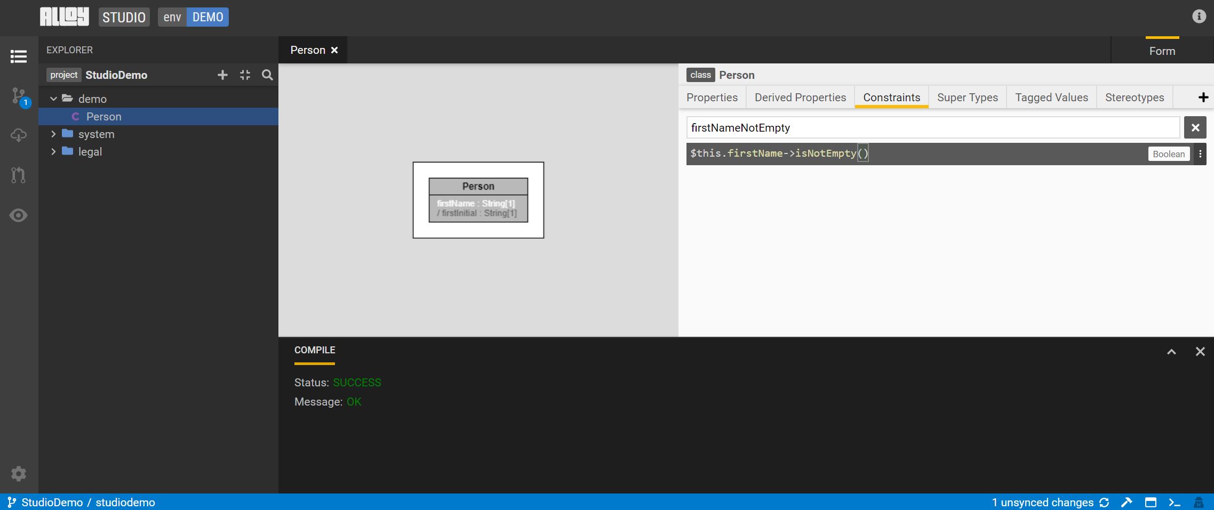Viewport: 1214px width, 510px height.
Task: Click the legal folder label
Action: click(90, 152)
